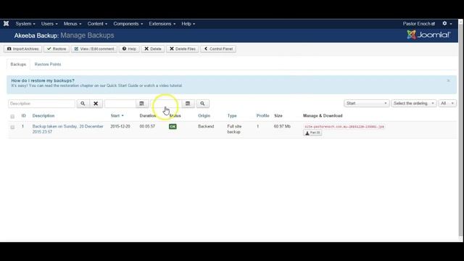Click the red .jpa archive filename
This screenshot has height=261, width=464.
pos(344,127)
